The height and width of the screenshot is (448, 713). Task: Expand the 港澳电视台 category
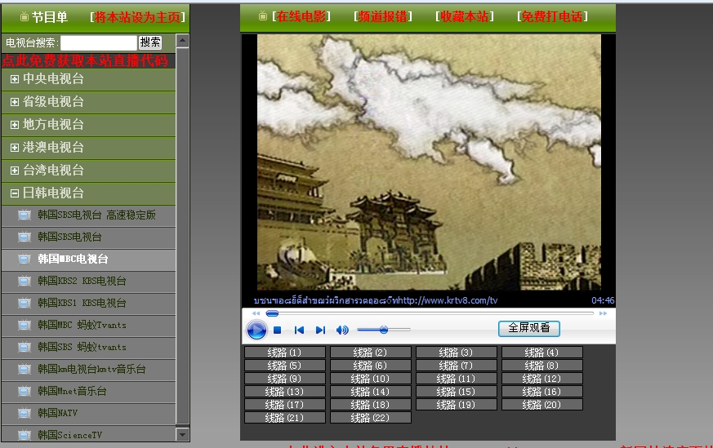click(x=15, y=148)
